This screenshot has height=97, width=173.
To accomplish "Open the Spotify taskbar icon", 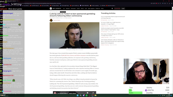I will 86,95.
